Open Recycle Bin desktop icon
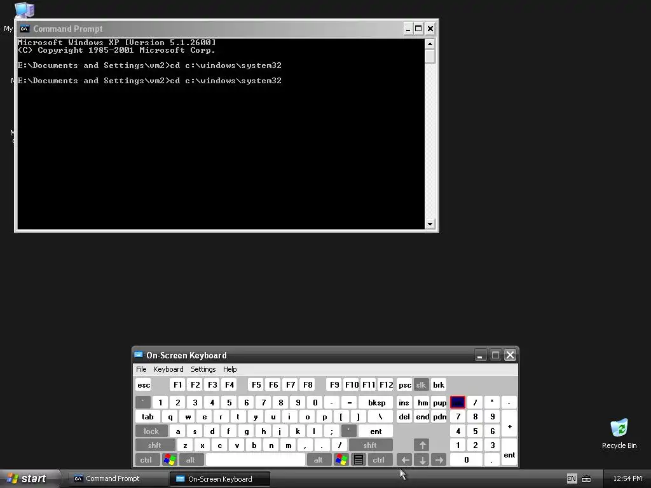Viewport: 651px width, 488px height. [619, 433]
